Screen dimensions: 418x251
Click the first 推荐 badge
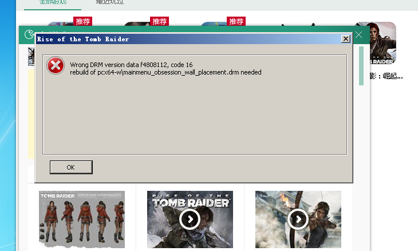[x=82, y=21]
